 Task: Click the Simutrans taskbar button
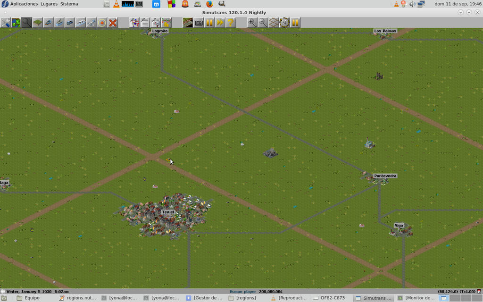[x=374, y=298]
